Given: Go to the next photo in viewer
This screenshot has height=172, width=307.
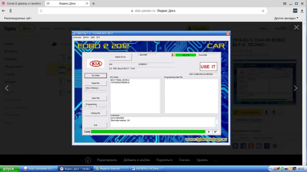Looking at the screenshot, I should click(295, 88).
